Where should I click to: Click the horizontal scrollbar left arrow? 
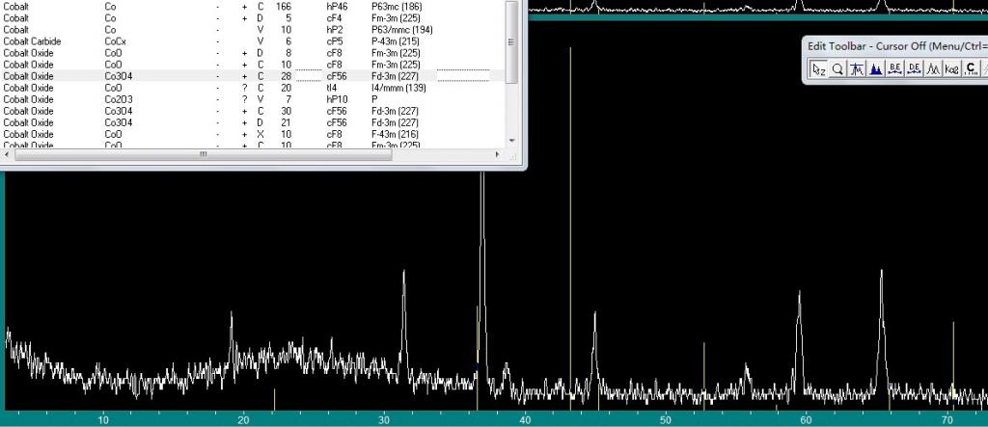(7, 154)
